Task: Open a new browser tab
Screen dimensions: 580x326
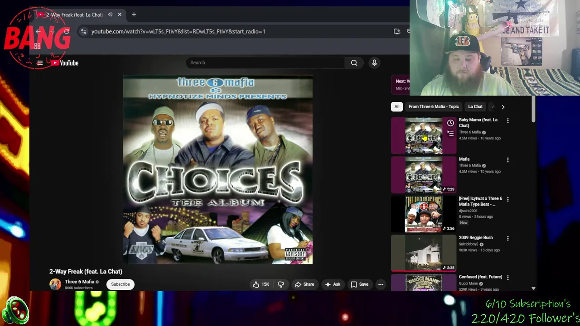Action: tap(134, 14)
